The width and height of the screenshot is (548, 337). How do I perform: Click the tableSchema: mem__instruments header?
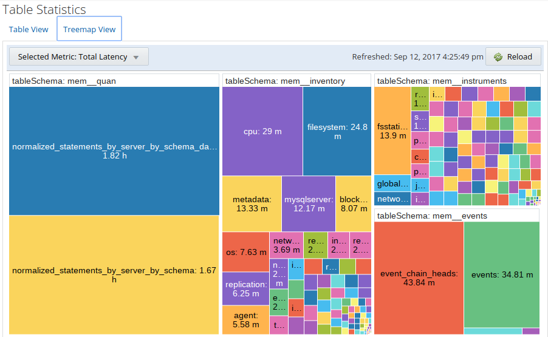(457, 81)
